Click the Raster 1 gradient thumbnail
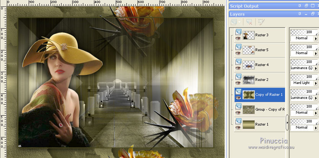Screen dimensions: 319x158 [x=249, y=124]
